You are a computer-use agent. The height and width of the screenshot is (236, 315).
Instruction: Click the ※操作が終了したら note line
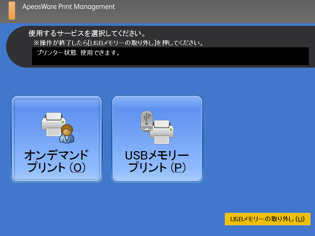coord(118,43)
